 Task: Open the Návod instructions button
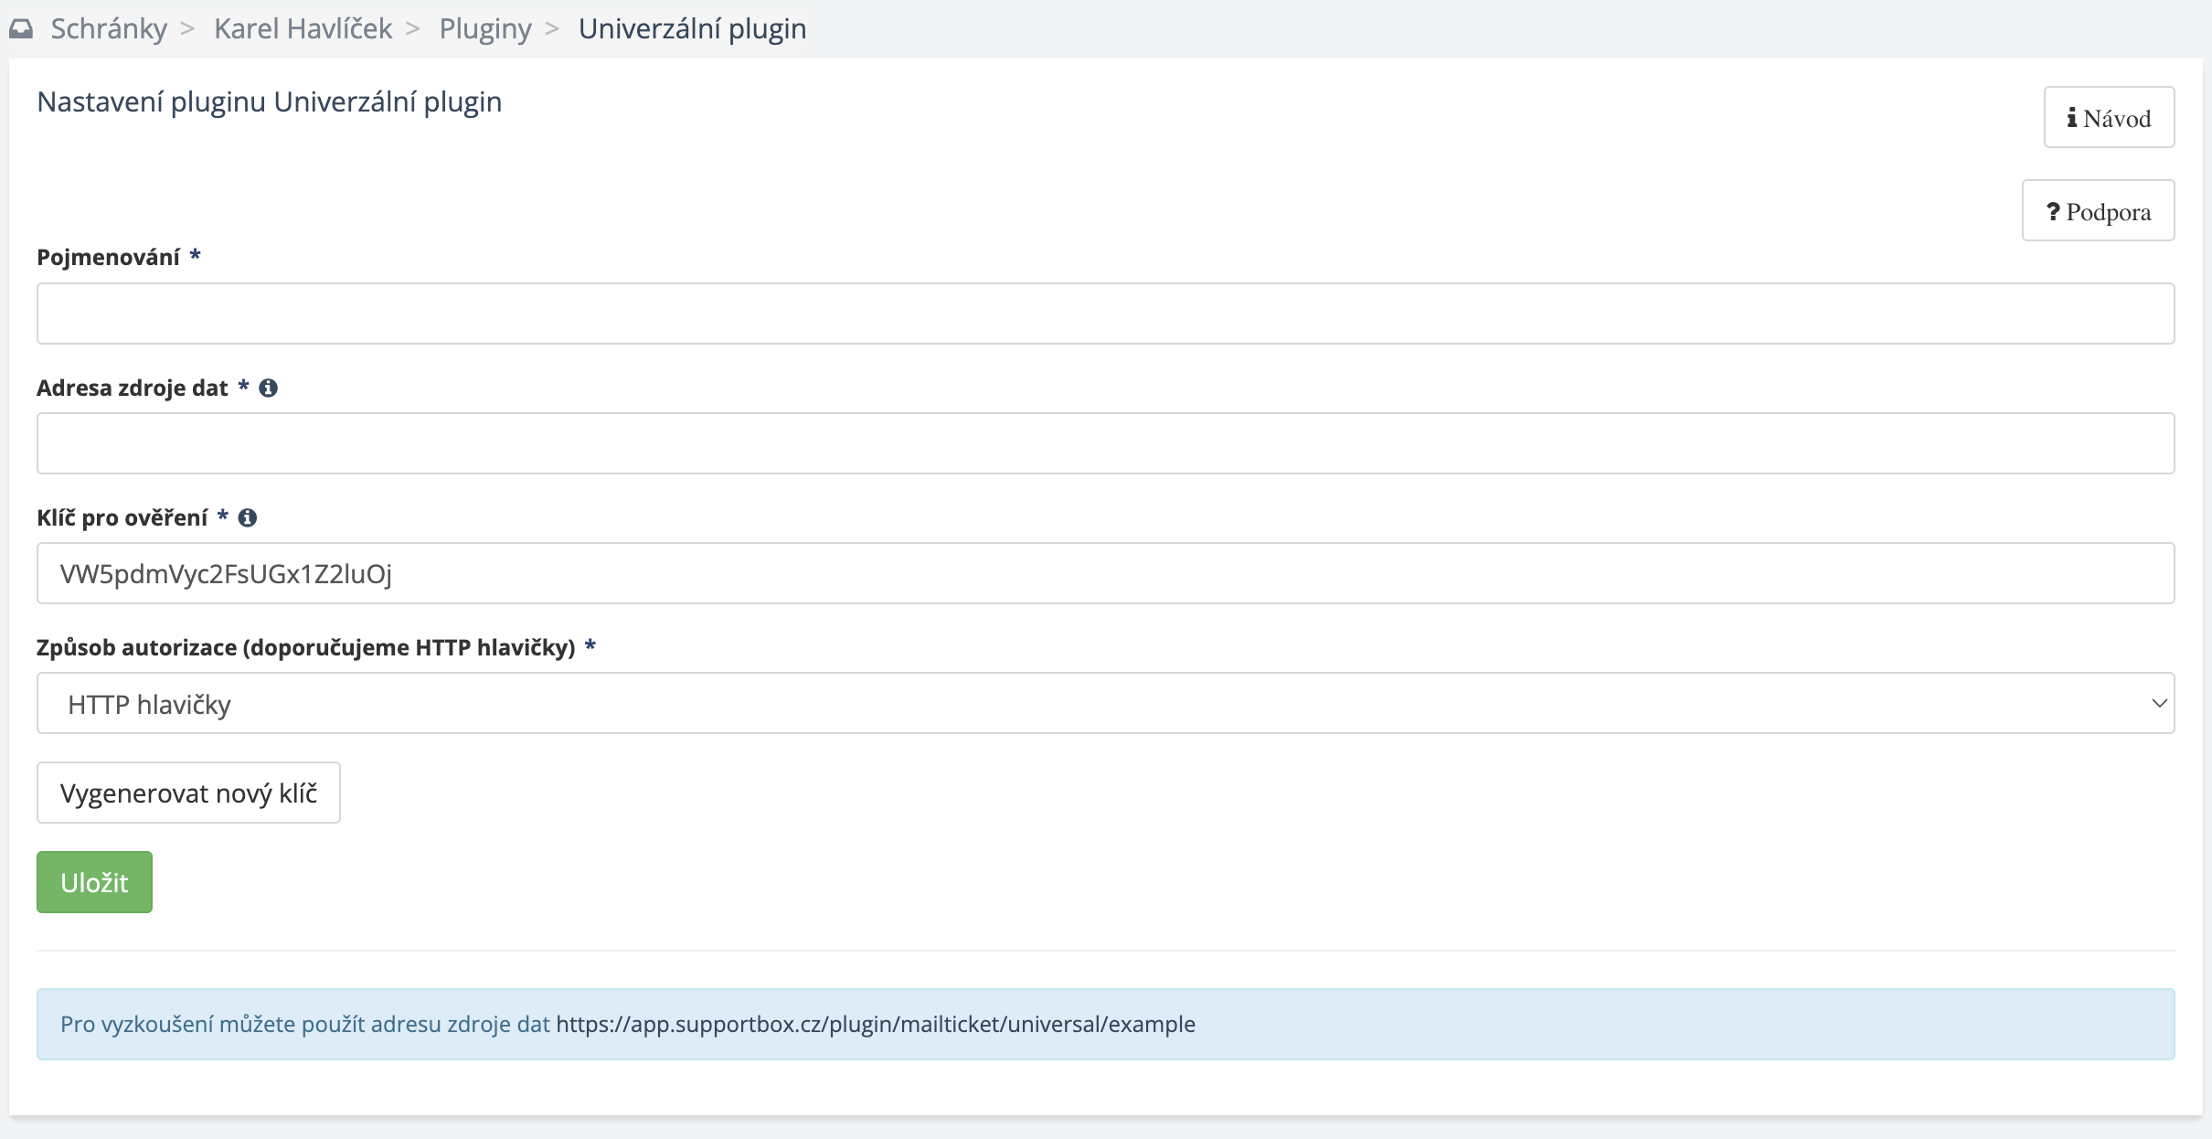2108,118
